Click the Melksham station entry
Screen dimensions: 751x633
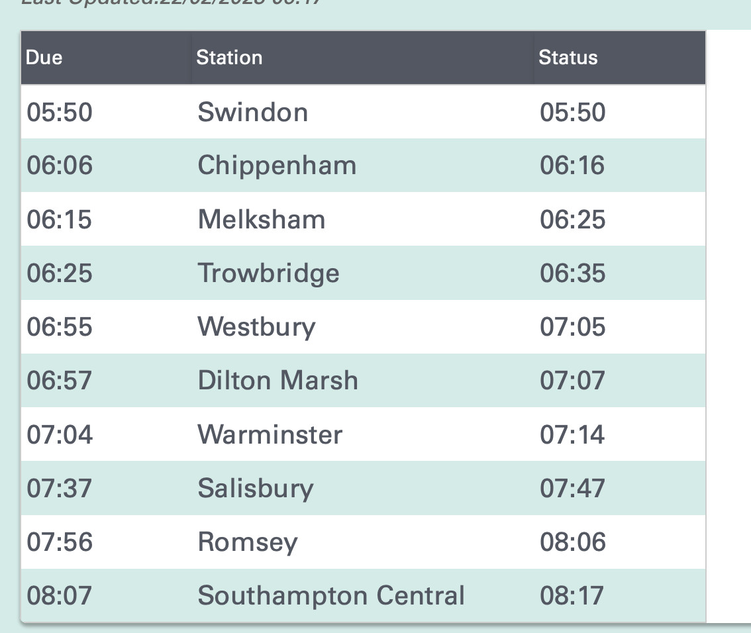pyautogui.click(x=262, y=219)
